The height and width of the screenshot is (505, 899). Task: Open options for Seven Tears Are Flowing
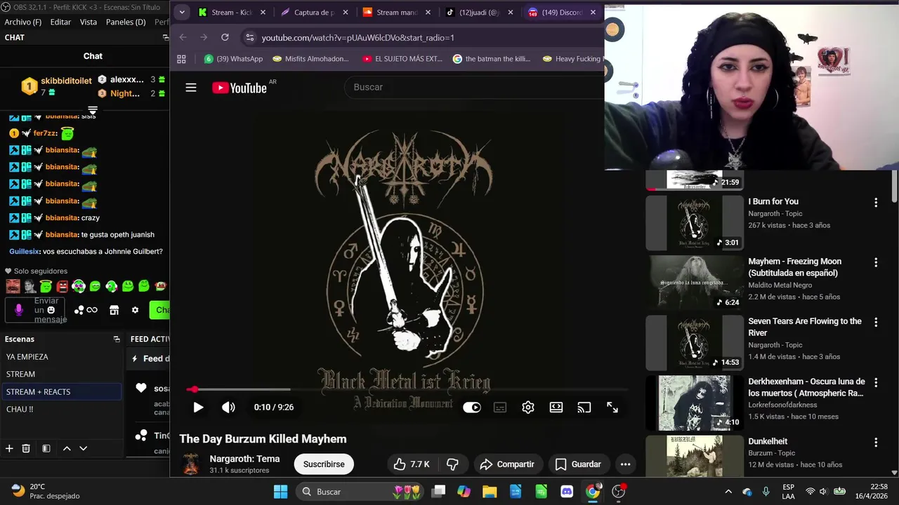[876, 323]
